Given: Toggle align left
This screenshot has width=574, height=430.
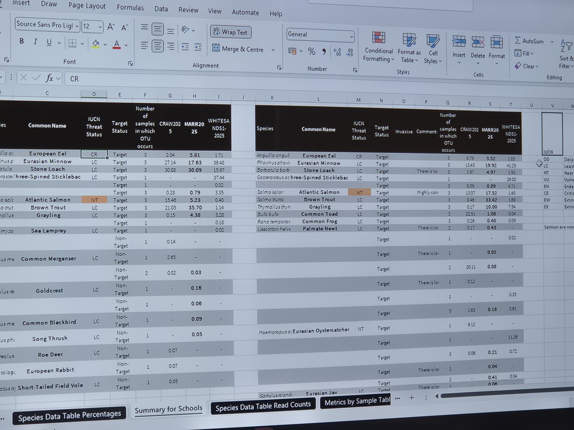Looking at the screenshot, I should pyautogui.click(x=144, y=45).
